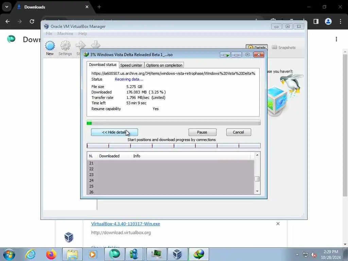Toggle the browser side panel icon

pyautogui.click(x=316, y=21)
